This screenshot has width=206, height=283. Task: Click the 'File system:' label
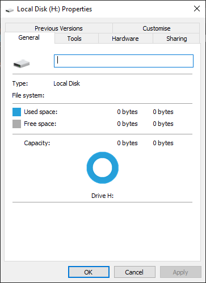[28, 95]
